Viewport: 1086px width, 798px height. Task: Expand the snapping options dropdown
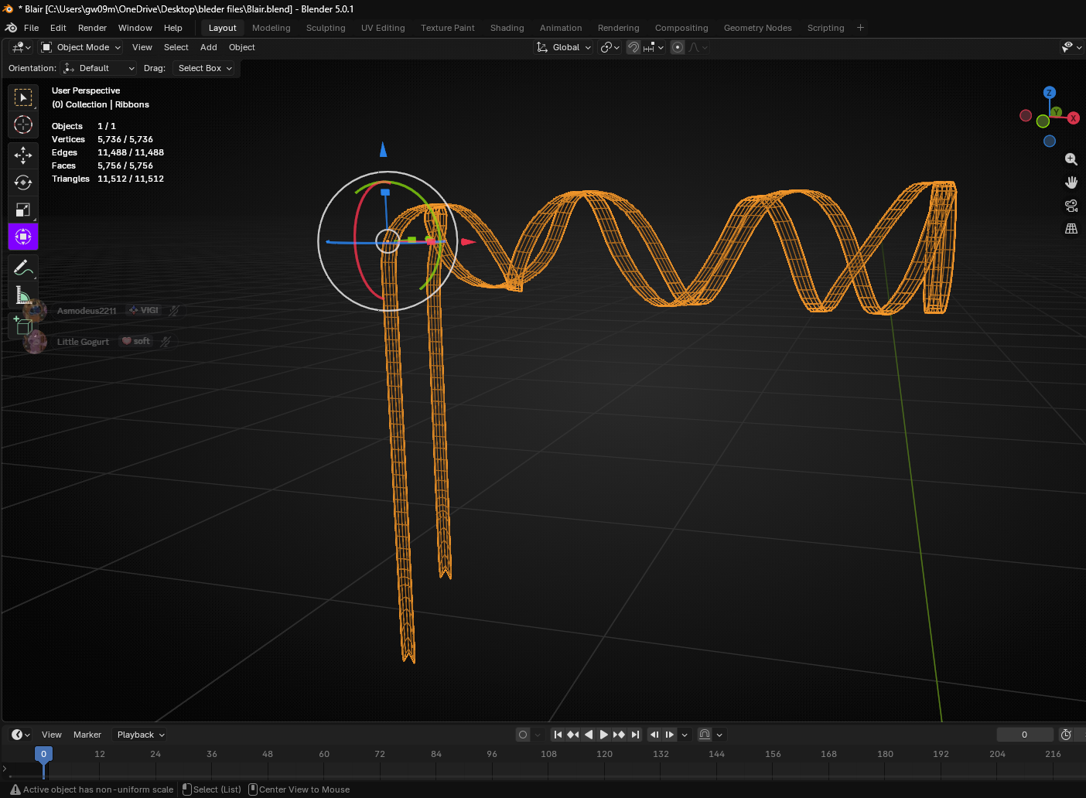click(x=654, y=47)
